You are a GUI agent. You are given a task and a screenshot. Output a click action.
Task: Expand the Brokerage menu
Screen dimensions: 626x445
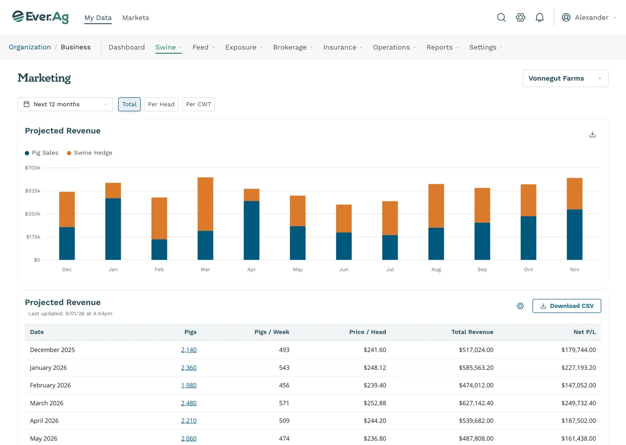293,47
